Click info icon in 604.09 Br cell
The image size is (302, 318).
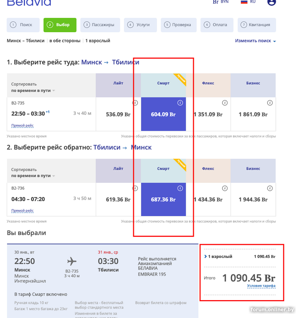[x=180, y=103]
